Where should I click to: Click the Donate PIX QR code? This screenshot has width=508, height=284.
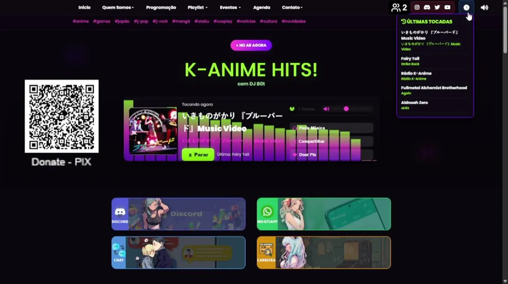click(62, 116)
